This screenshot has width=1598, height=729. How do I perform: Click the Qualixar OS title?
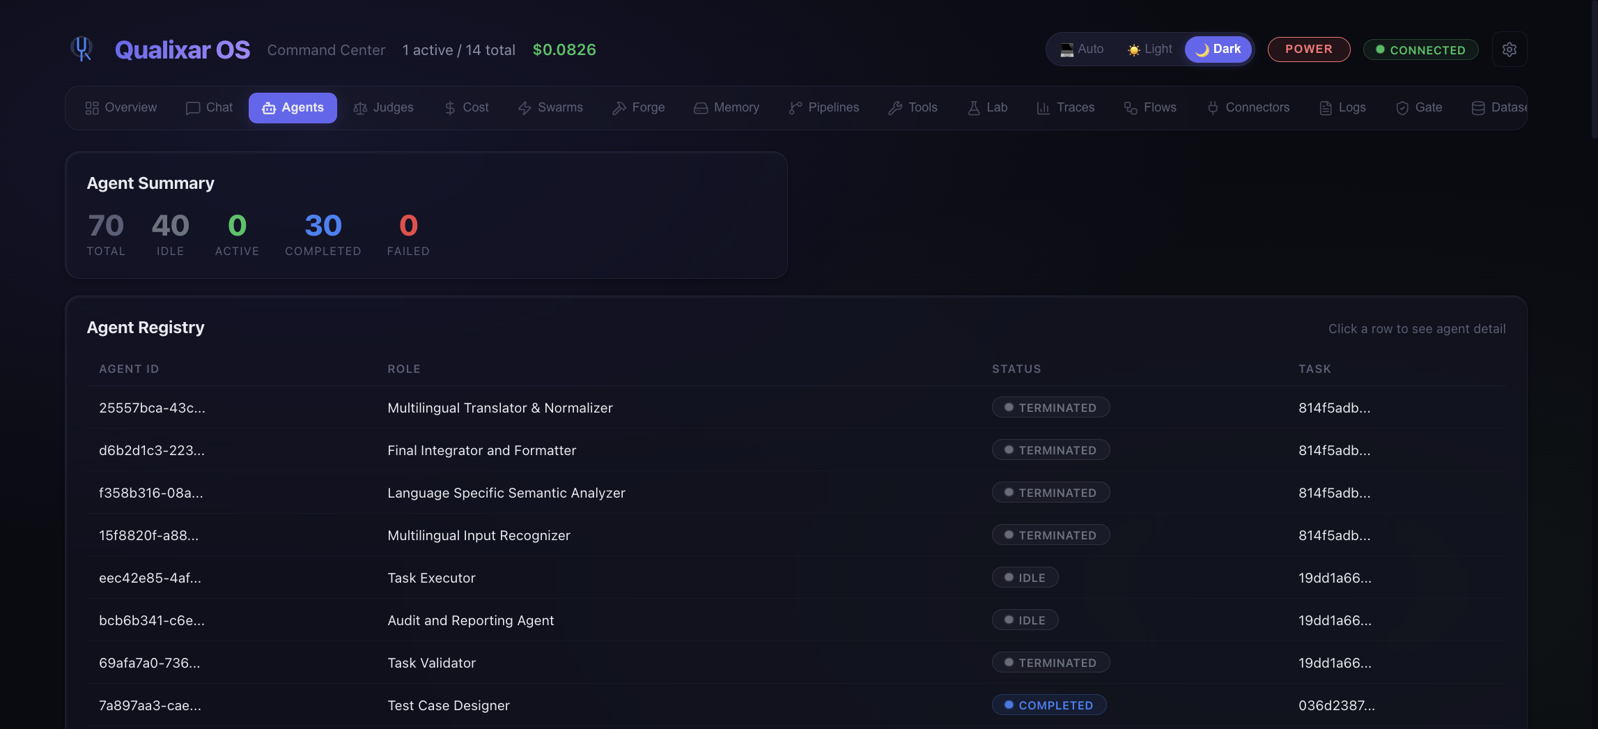click(183, 50)
